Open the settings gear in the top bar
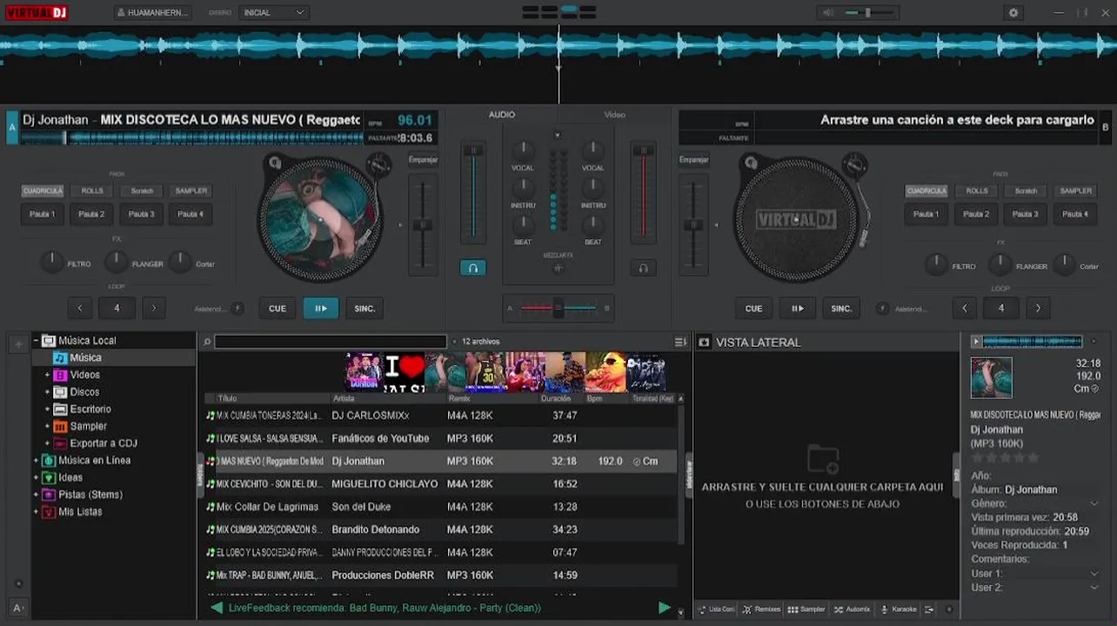Viewport: 1117px width, 626px height. coord(1013,13)
